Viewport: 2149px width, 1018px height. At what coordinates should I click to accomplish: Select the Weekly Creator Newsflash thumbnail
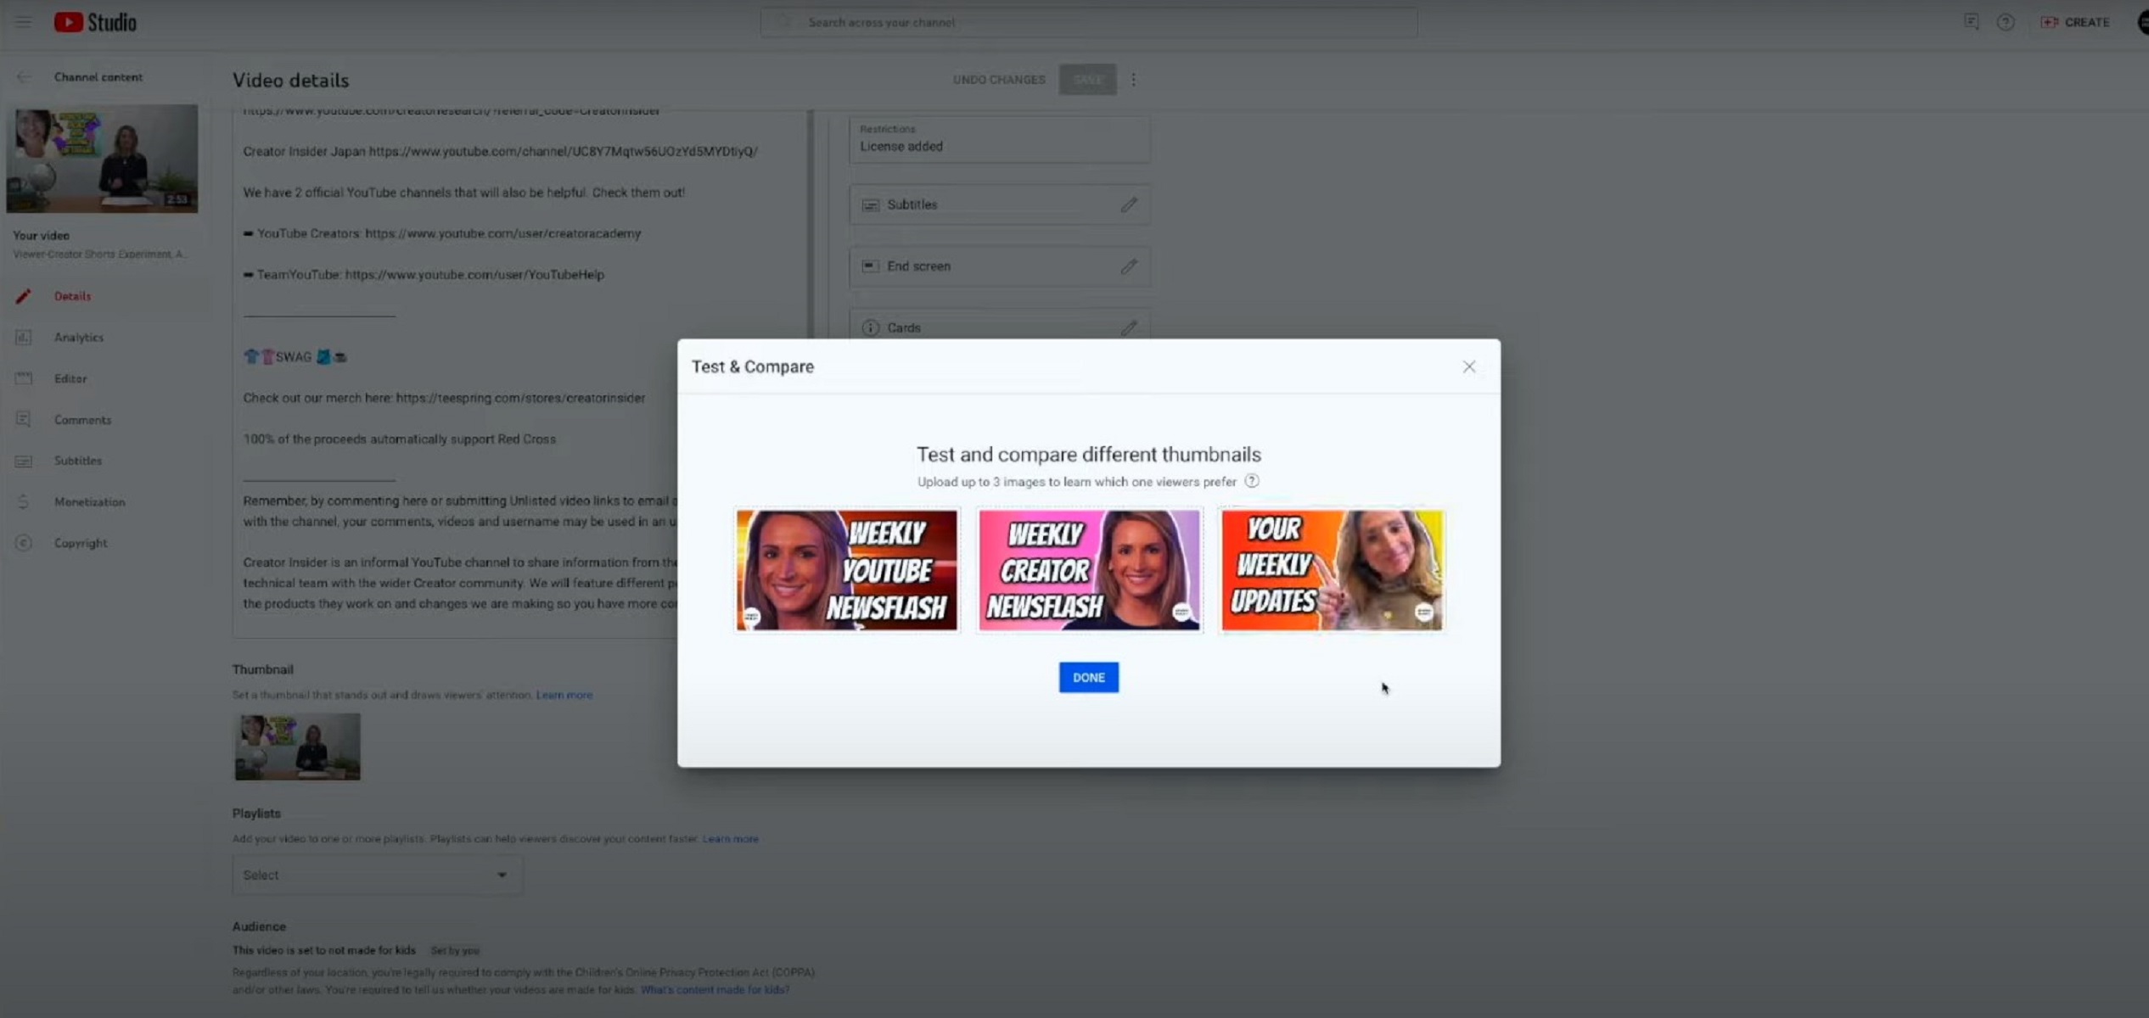(1089, 570)
